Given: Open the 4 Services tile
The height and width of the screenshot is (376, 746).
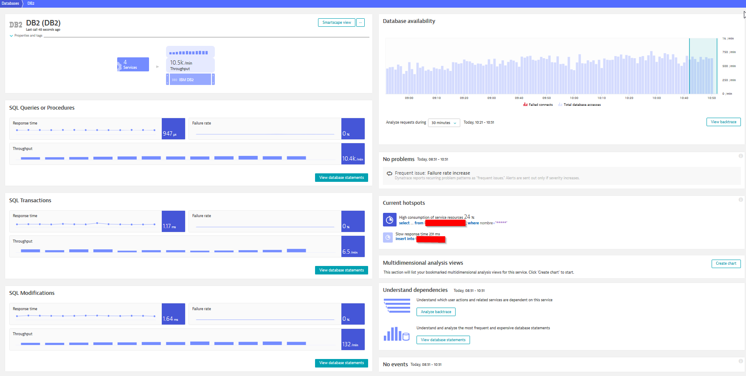Looking at the screenshot, I should tap(133, 64).
